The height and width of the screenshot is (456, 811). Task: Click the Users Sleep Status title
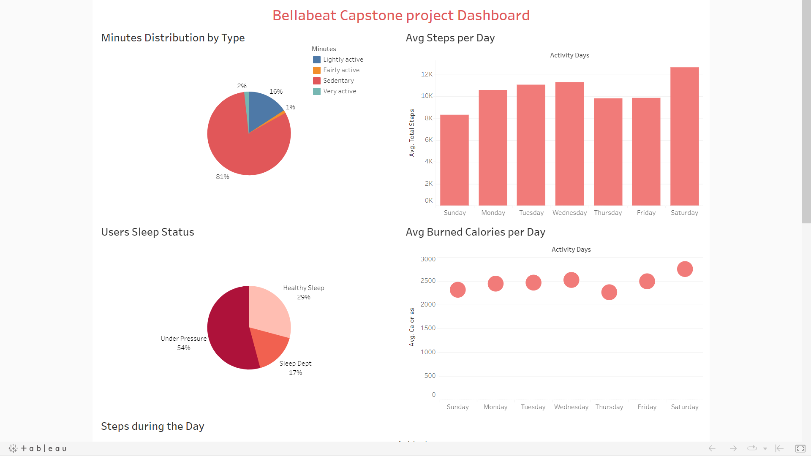click(x=147, y=232)
